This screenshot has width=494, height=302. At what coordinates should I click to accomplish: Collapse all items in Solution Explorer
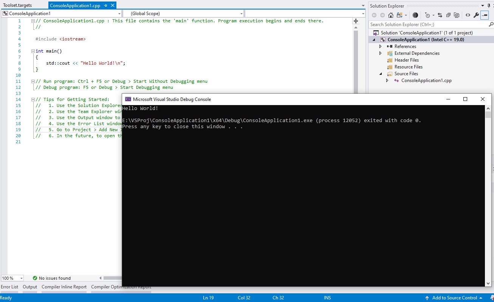click(448, 15)
